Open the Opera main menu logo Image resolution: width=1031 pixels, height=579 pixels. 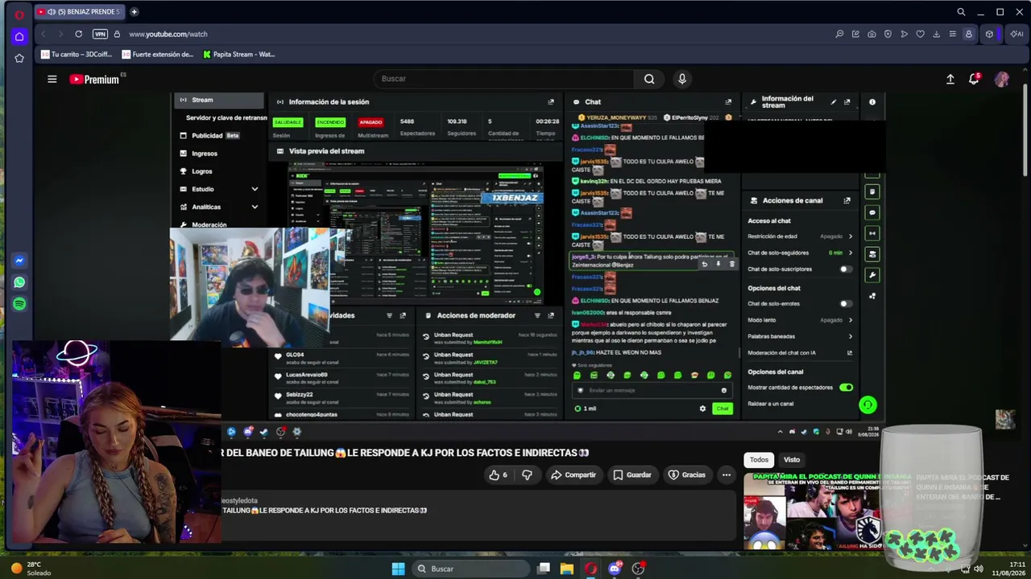click(x=19, y=14)
